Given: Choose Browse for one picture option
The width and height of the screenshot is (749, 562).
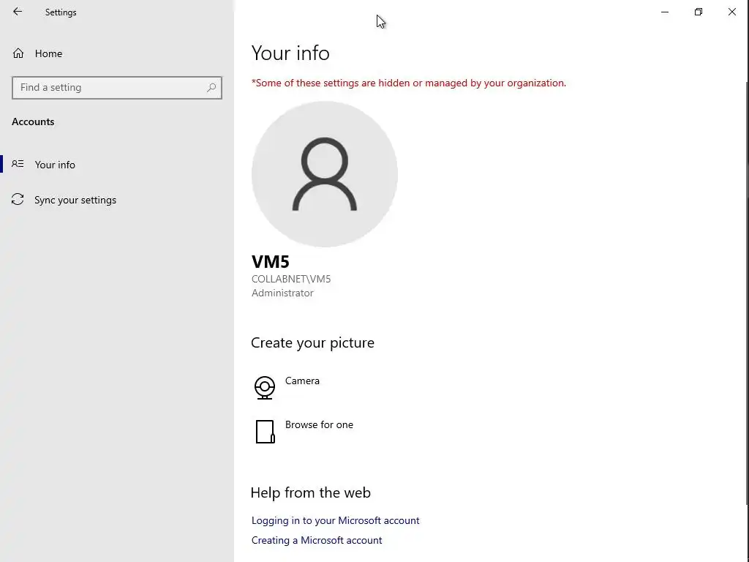Looking at the screenshot, I should (319, 425).
